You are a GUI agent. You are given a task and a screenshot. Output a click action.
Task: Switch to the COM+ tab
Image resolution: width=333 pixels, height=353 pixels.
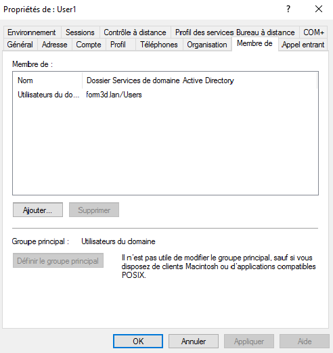click(313, 32)
